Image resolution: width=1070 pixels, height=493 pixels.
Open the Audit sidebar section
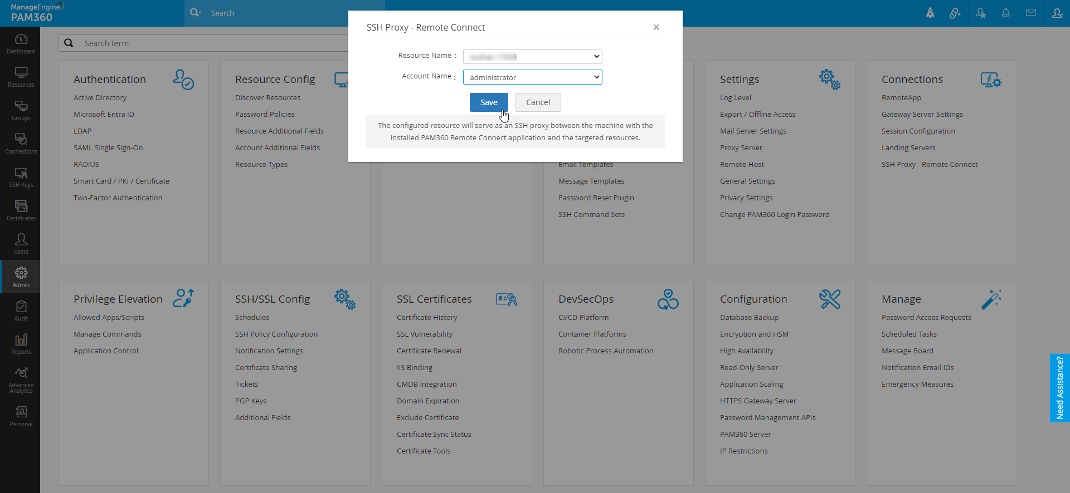21,310
